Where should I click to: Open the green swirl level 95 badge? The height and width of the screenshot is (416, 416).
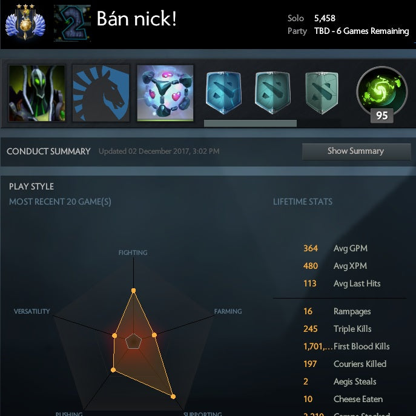coord(381,93)
